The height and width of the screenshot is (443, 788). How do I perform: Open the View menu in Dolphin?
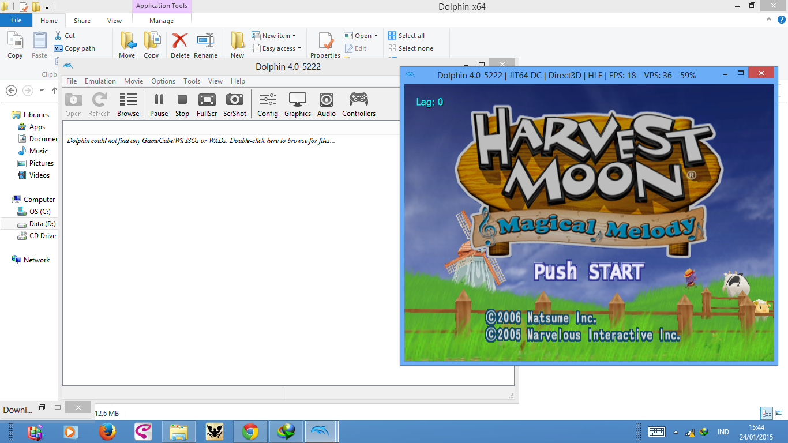[215, 81]
